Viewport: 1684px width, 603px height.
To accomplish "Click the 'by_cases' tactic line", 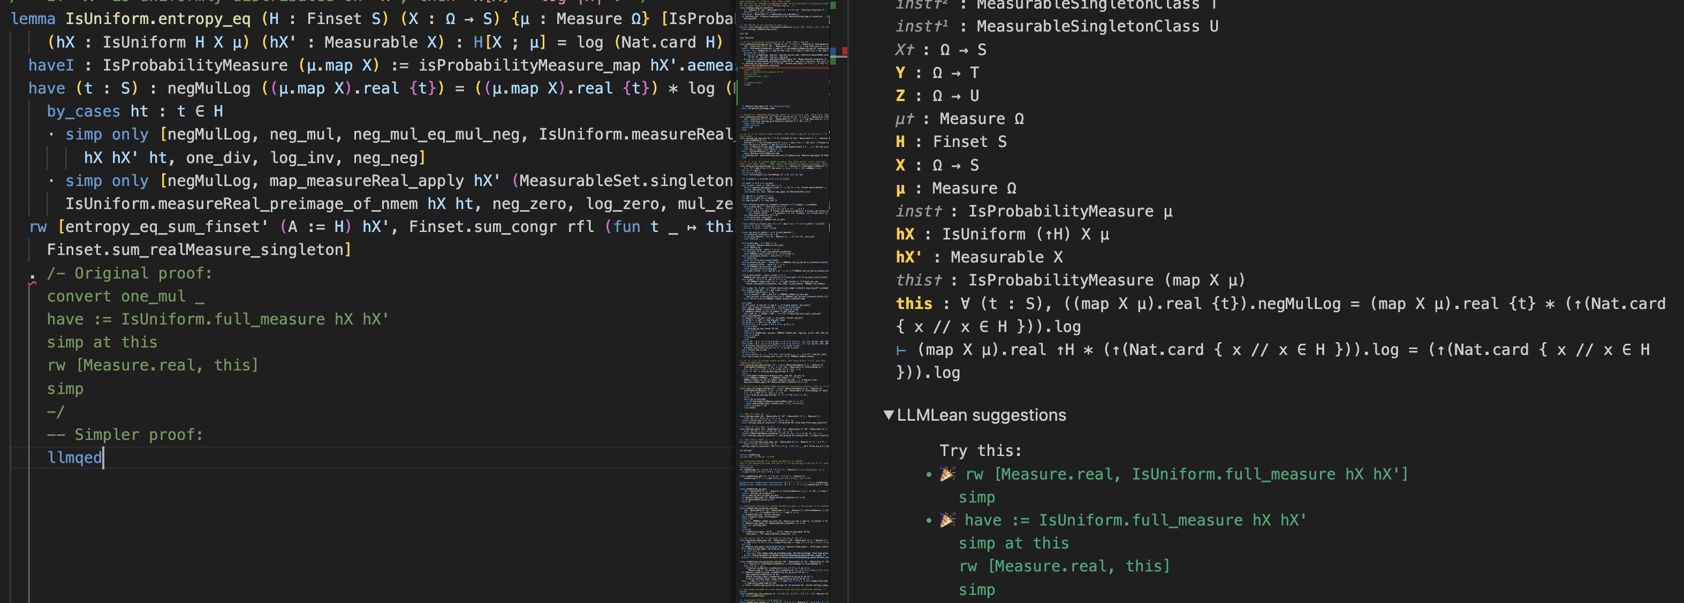I will coord(83,112).
